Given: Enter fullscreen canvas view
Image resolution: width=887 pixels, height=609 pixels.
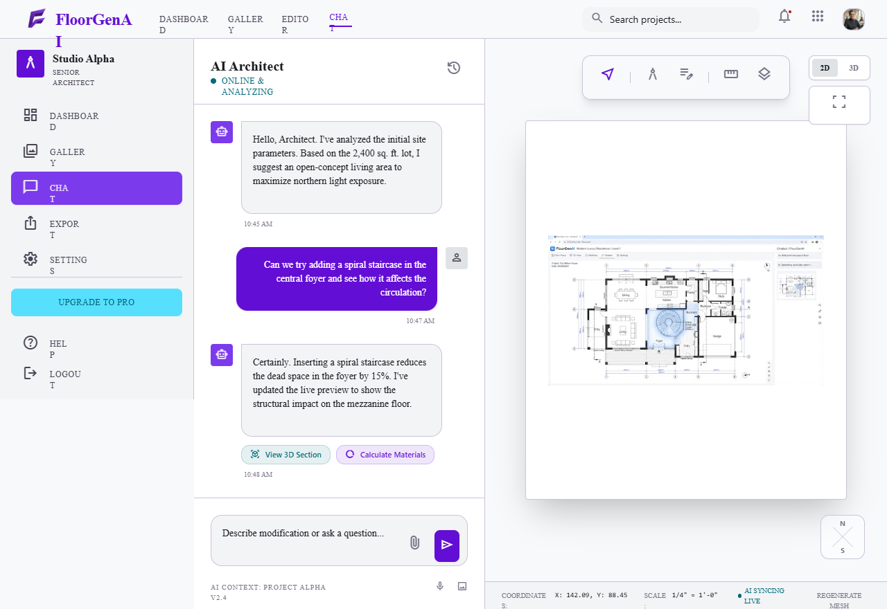Looking at the screenshot, I should [x=839, y=104].
